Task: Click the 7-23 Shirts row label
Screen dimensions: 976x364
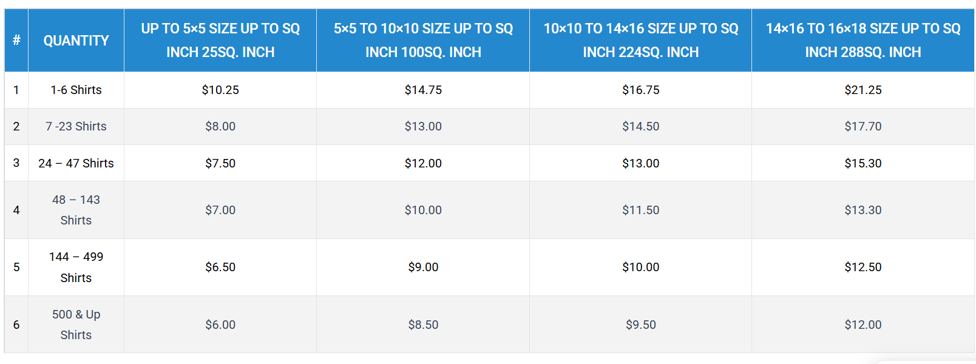Action: [x=76, y=126]
